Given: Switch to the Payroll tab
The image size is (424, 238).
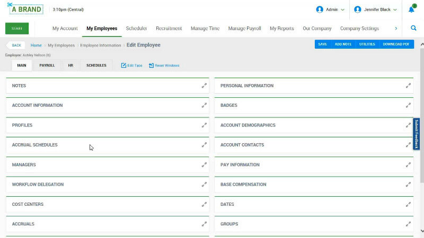Looking at the screenshot, I should pos(47,66).
